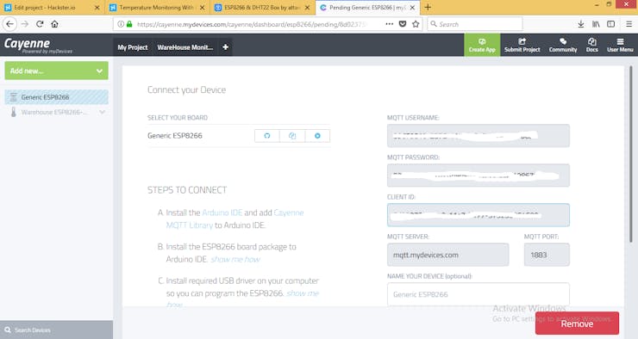The height and width of the screenshot is (339, 638).
Task: Click the MQTT USERNAME field
Action: (478, 136)
